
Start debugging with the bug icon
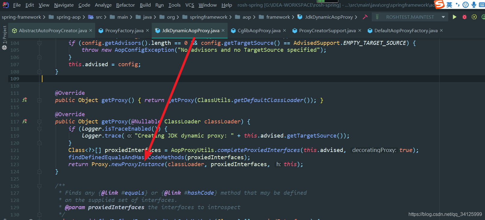465,17
